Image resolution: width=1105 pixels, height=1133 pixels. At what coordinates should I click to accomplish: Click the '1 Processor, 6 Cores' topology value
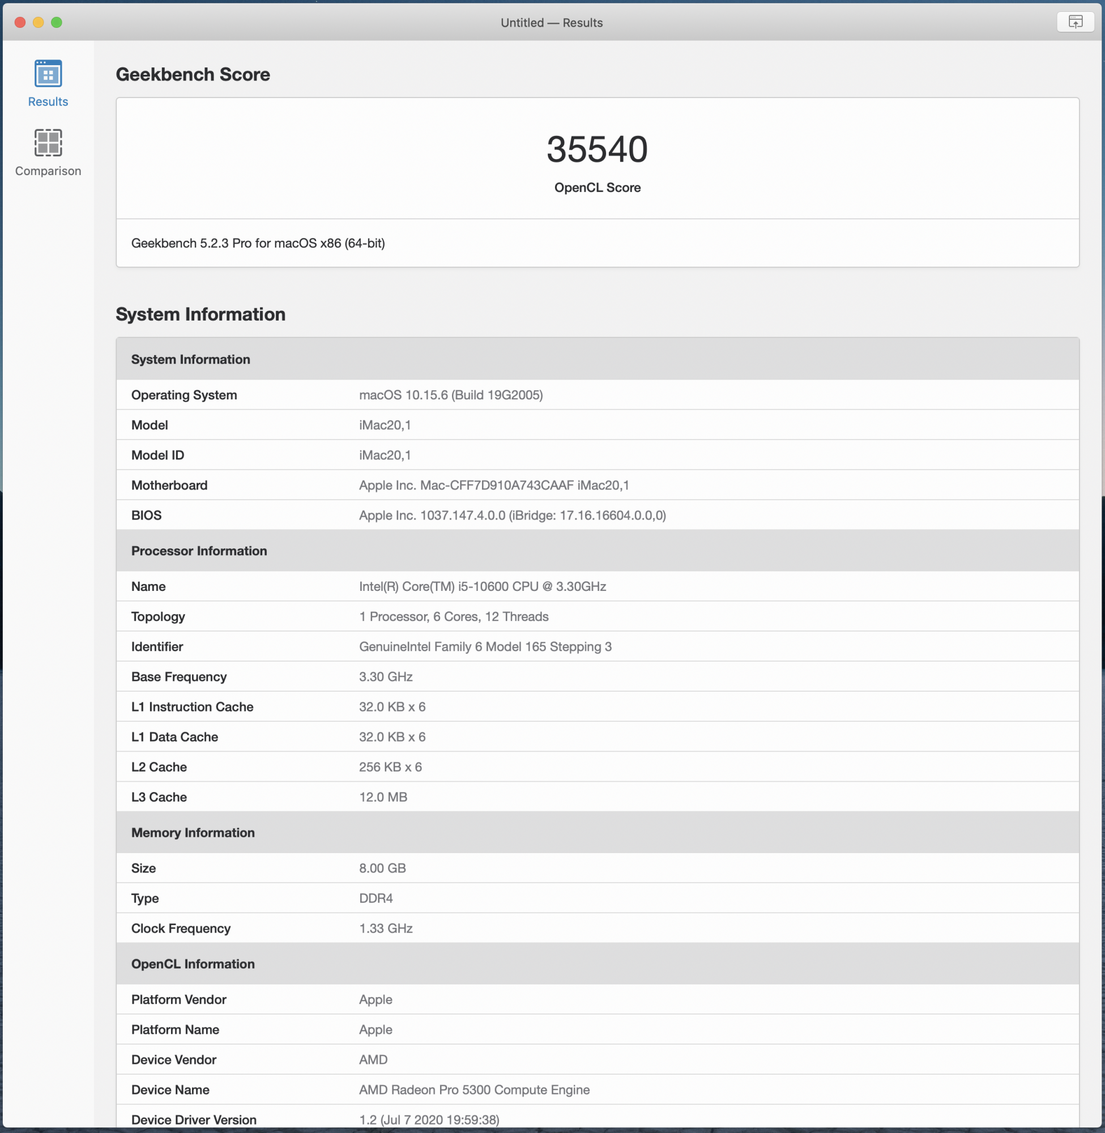tap(453, 616)
